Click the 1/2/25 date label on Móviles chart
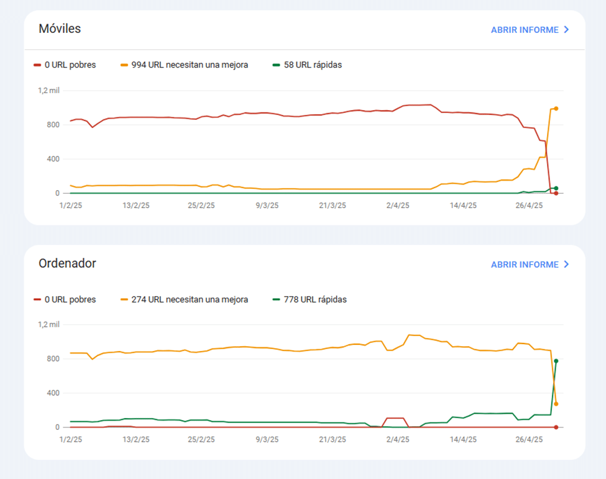Image resolution: width=606 pixels, height=479 pixels. click(71, 206)
